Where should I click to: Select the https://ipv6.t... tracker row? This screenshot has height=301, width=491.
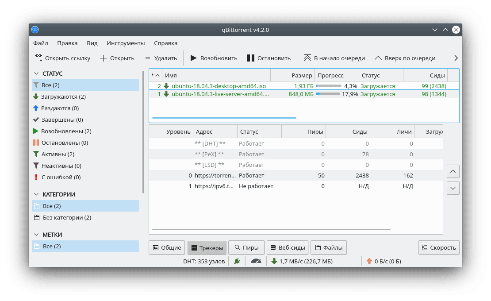296,186
